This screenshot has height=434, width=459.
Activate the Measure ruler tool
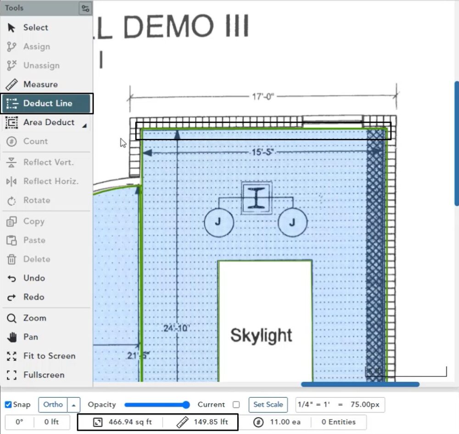point(40,84)
